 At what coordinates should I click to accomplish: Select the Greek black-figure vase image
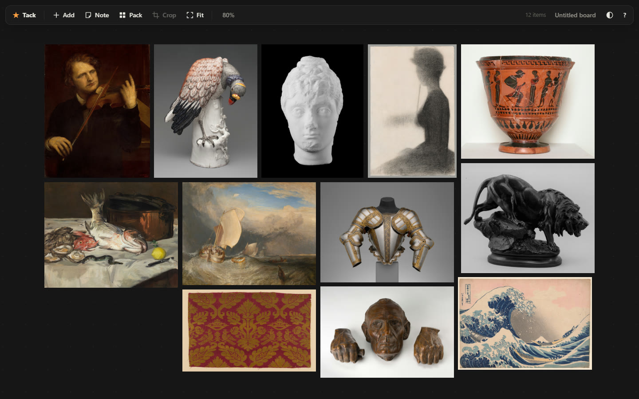click(x=528, y=102)
